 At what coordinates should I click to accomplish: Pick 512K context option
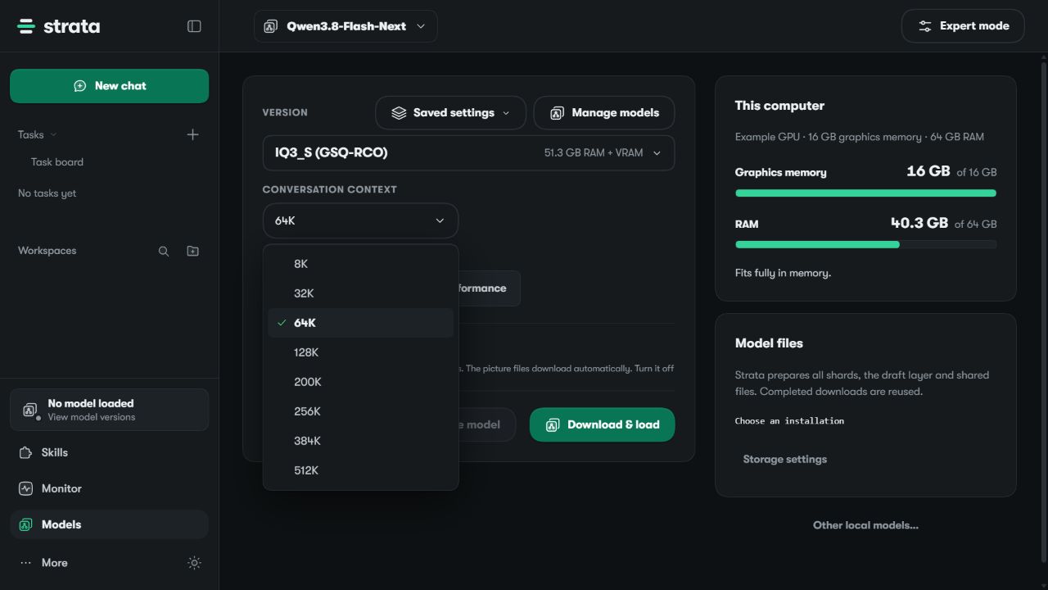pos(360,470)
